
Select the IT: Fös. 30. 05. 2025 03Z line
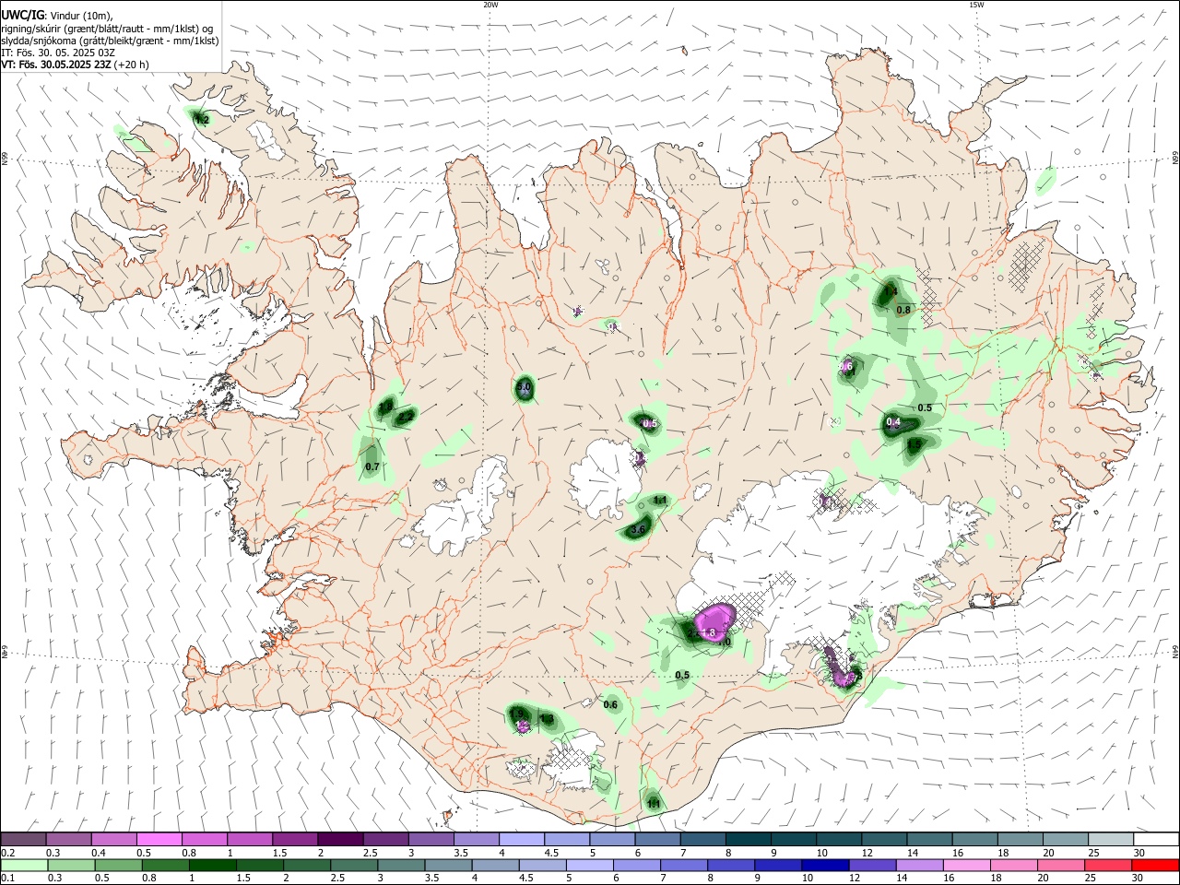coord(58,53)
